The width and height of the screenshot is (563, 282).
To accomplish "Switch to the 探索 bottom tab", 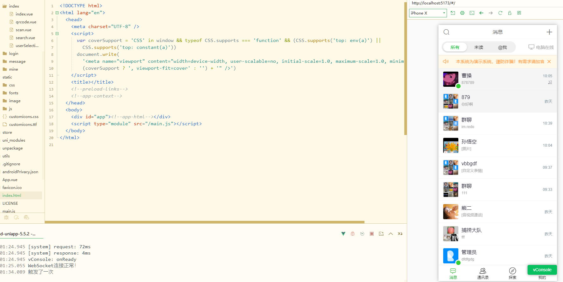I will tap(512, 273).
